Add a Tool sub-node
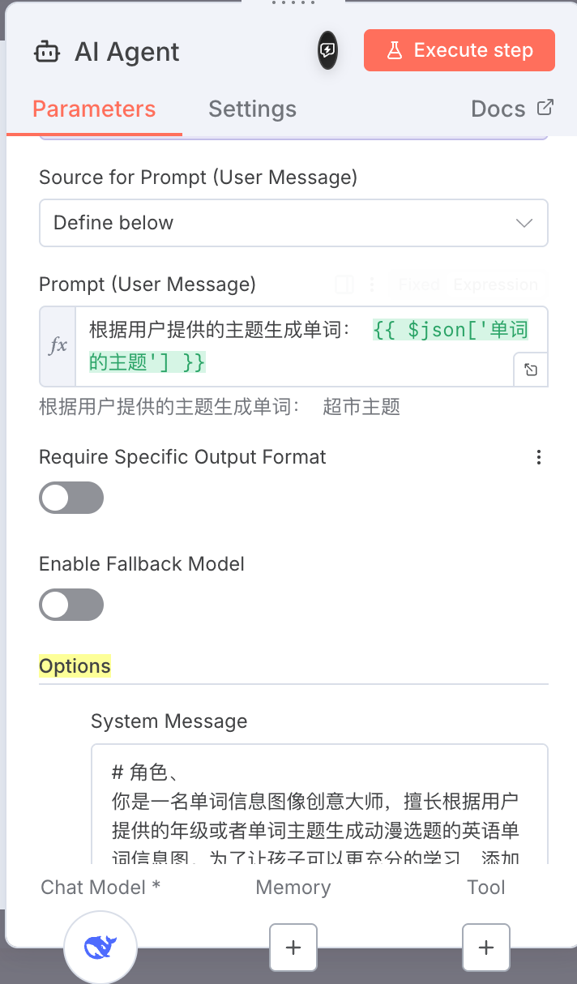 486,947
